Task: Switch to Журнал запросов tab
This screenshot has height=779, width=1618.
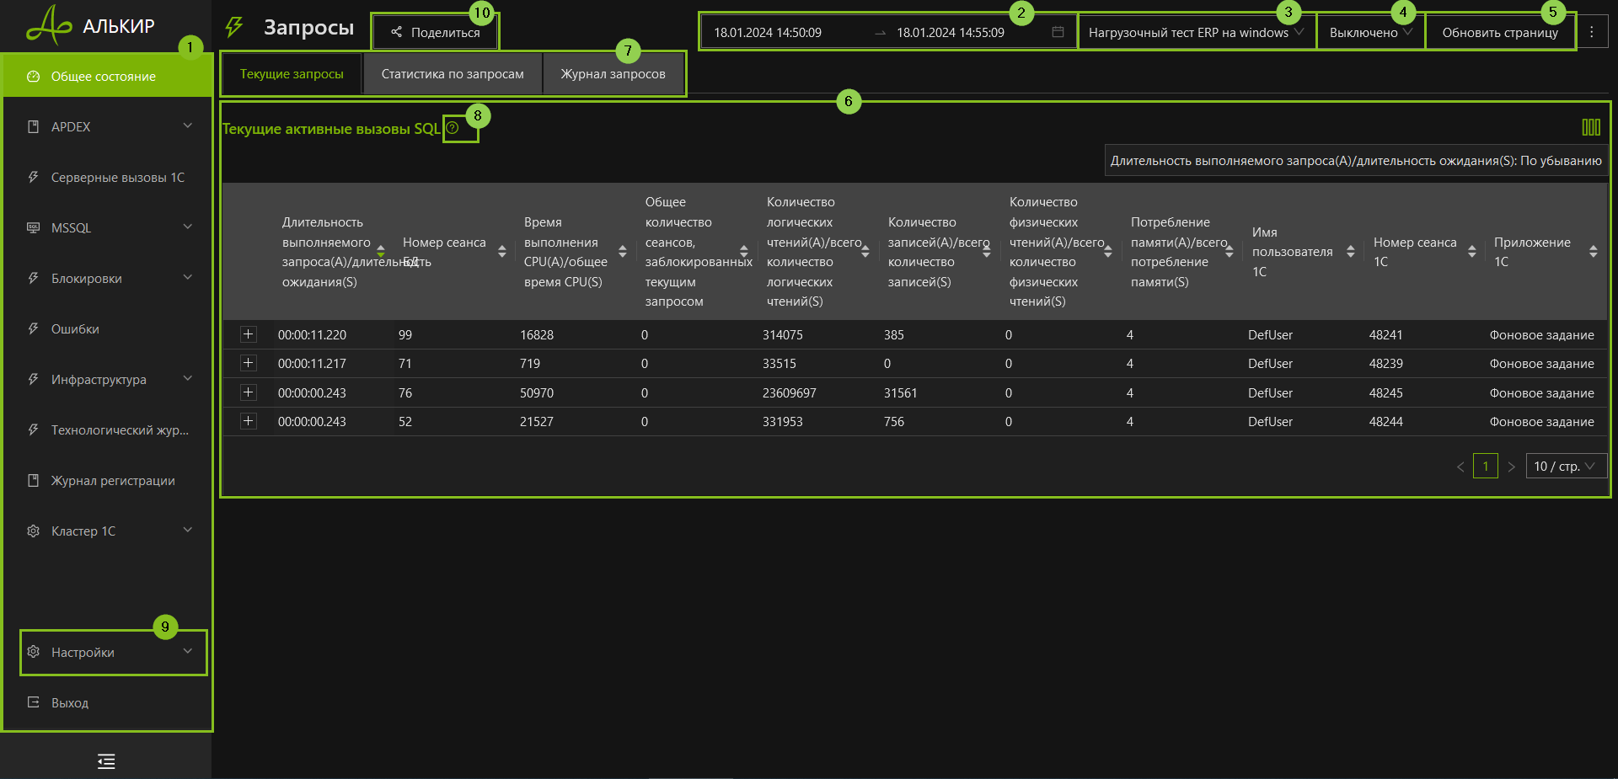Action: (613, 74)
